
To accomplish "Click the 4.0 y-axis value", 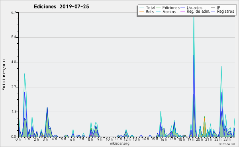I will [x=14, y=62].
